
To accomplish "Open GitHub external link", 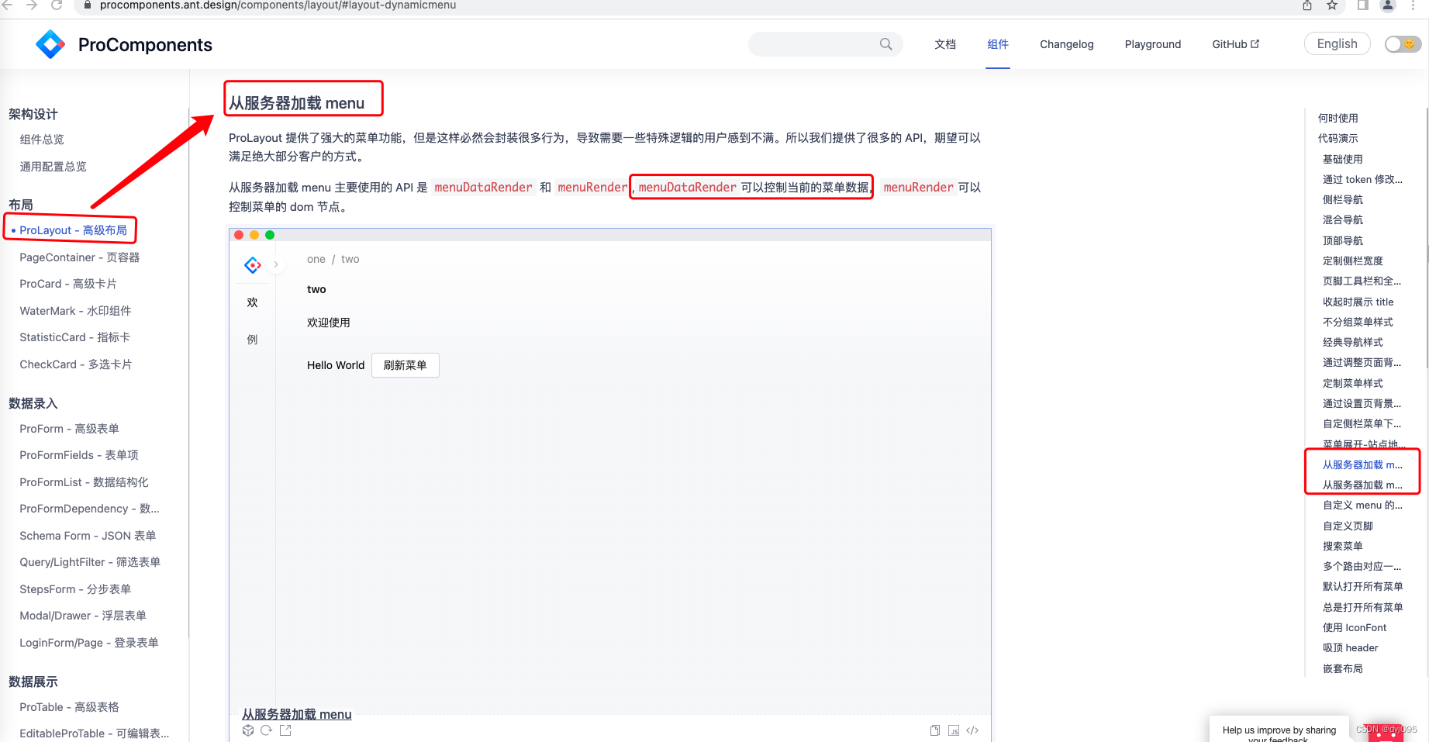I will pos(1236,44).
